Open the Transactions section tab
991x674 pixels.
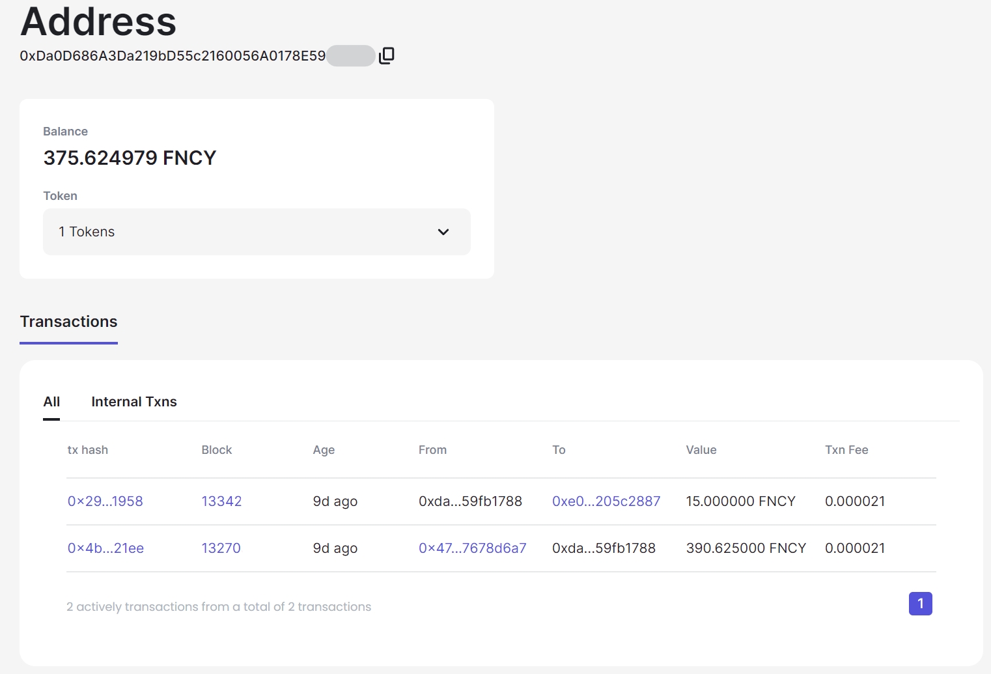(x=68, y=322)
